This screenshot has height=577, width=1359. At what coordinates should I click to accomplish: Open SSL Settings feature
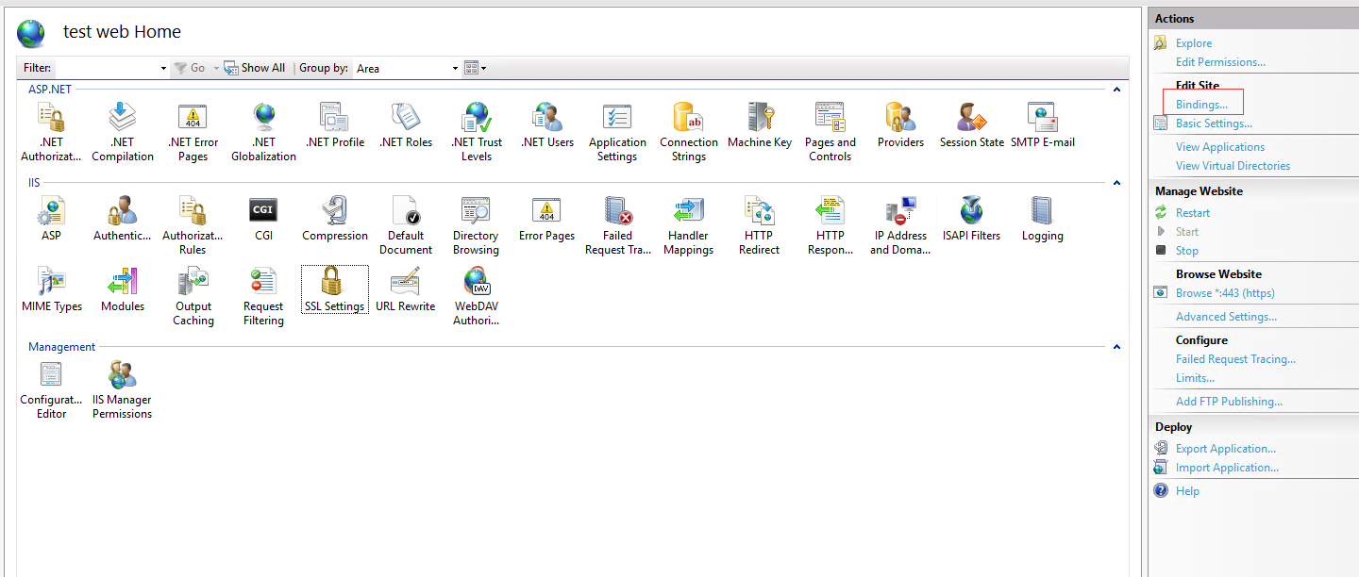pyautogui.click(x=334, y=288)
